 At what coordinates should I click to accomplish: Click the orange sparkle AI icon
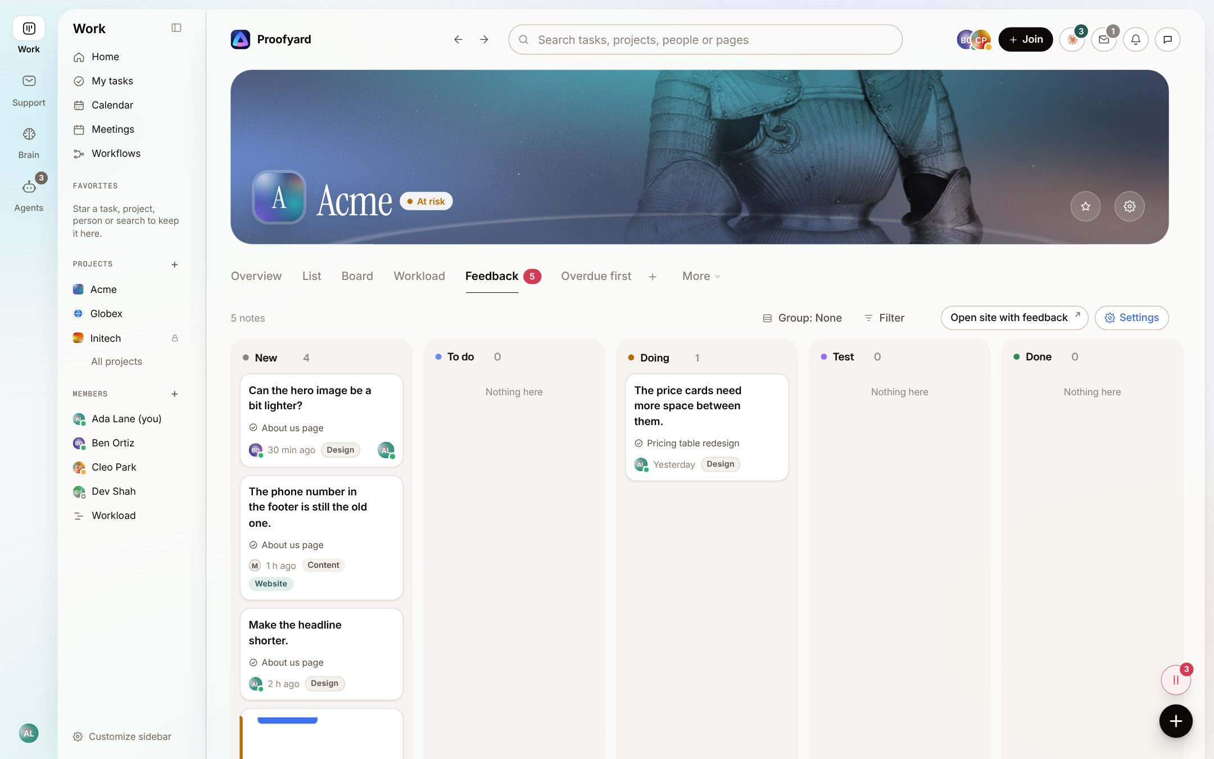coord(1072,39)
